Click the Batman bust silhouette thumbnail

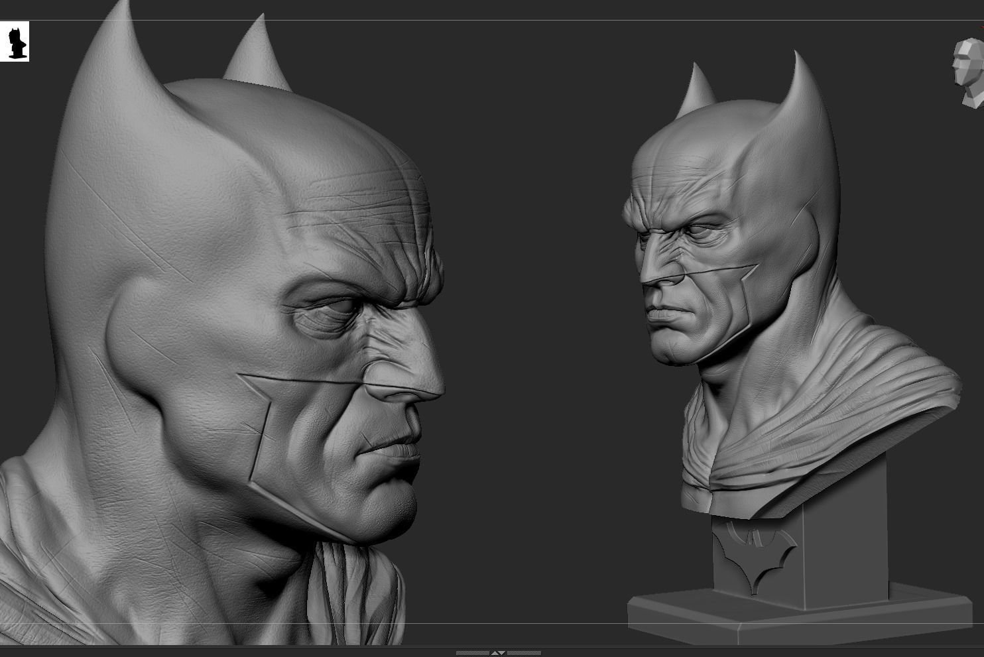tap(15, 41)
